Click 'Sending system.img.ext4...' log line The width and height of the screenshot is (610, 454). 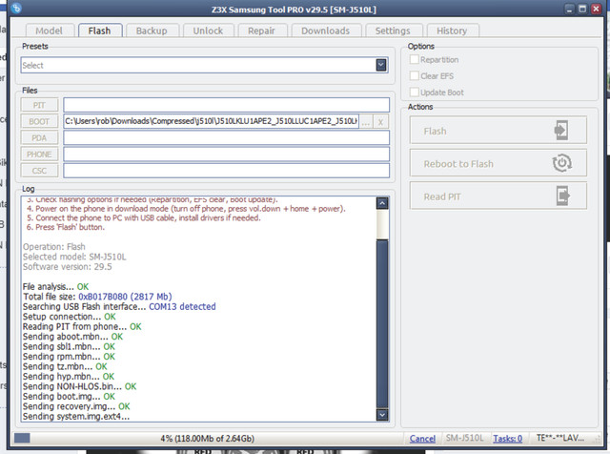pos(76,416)
